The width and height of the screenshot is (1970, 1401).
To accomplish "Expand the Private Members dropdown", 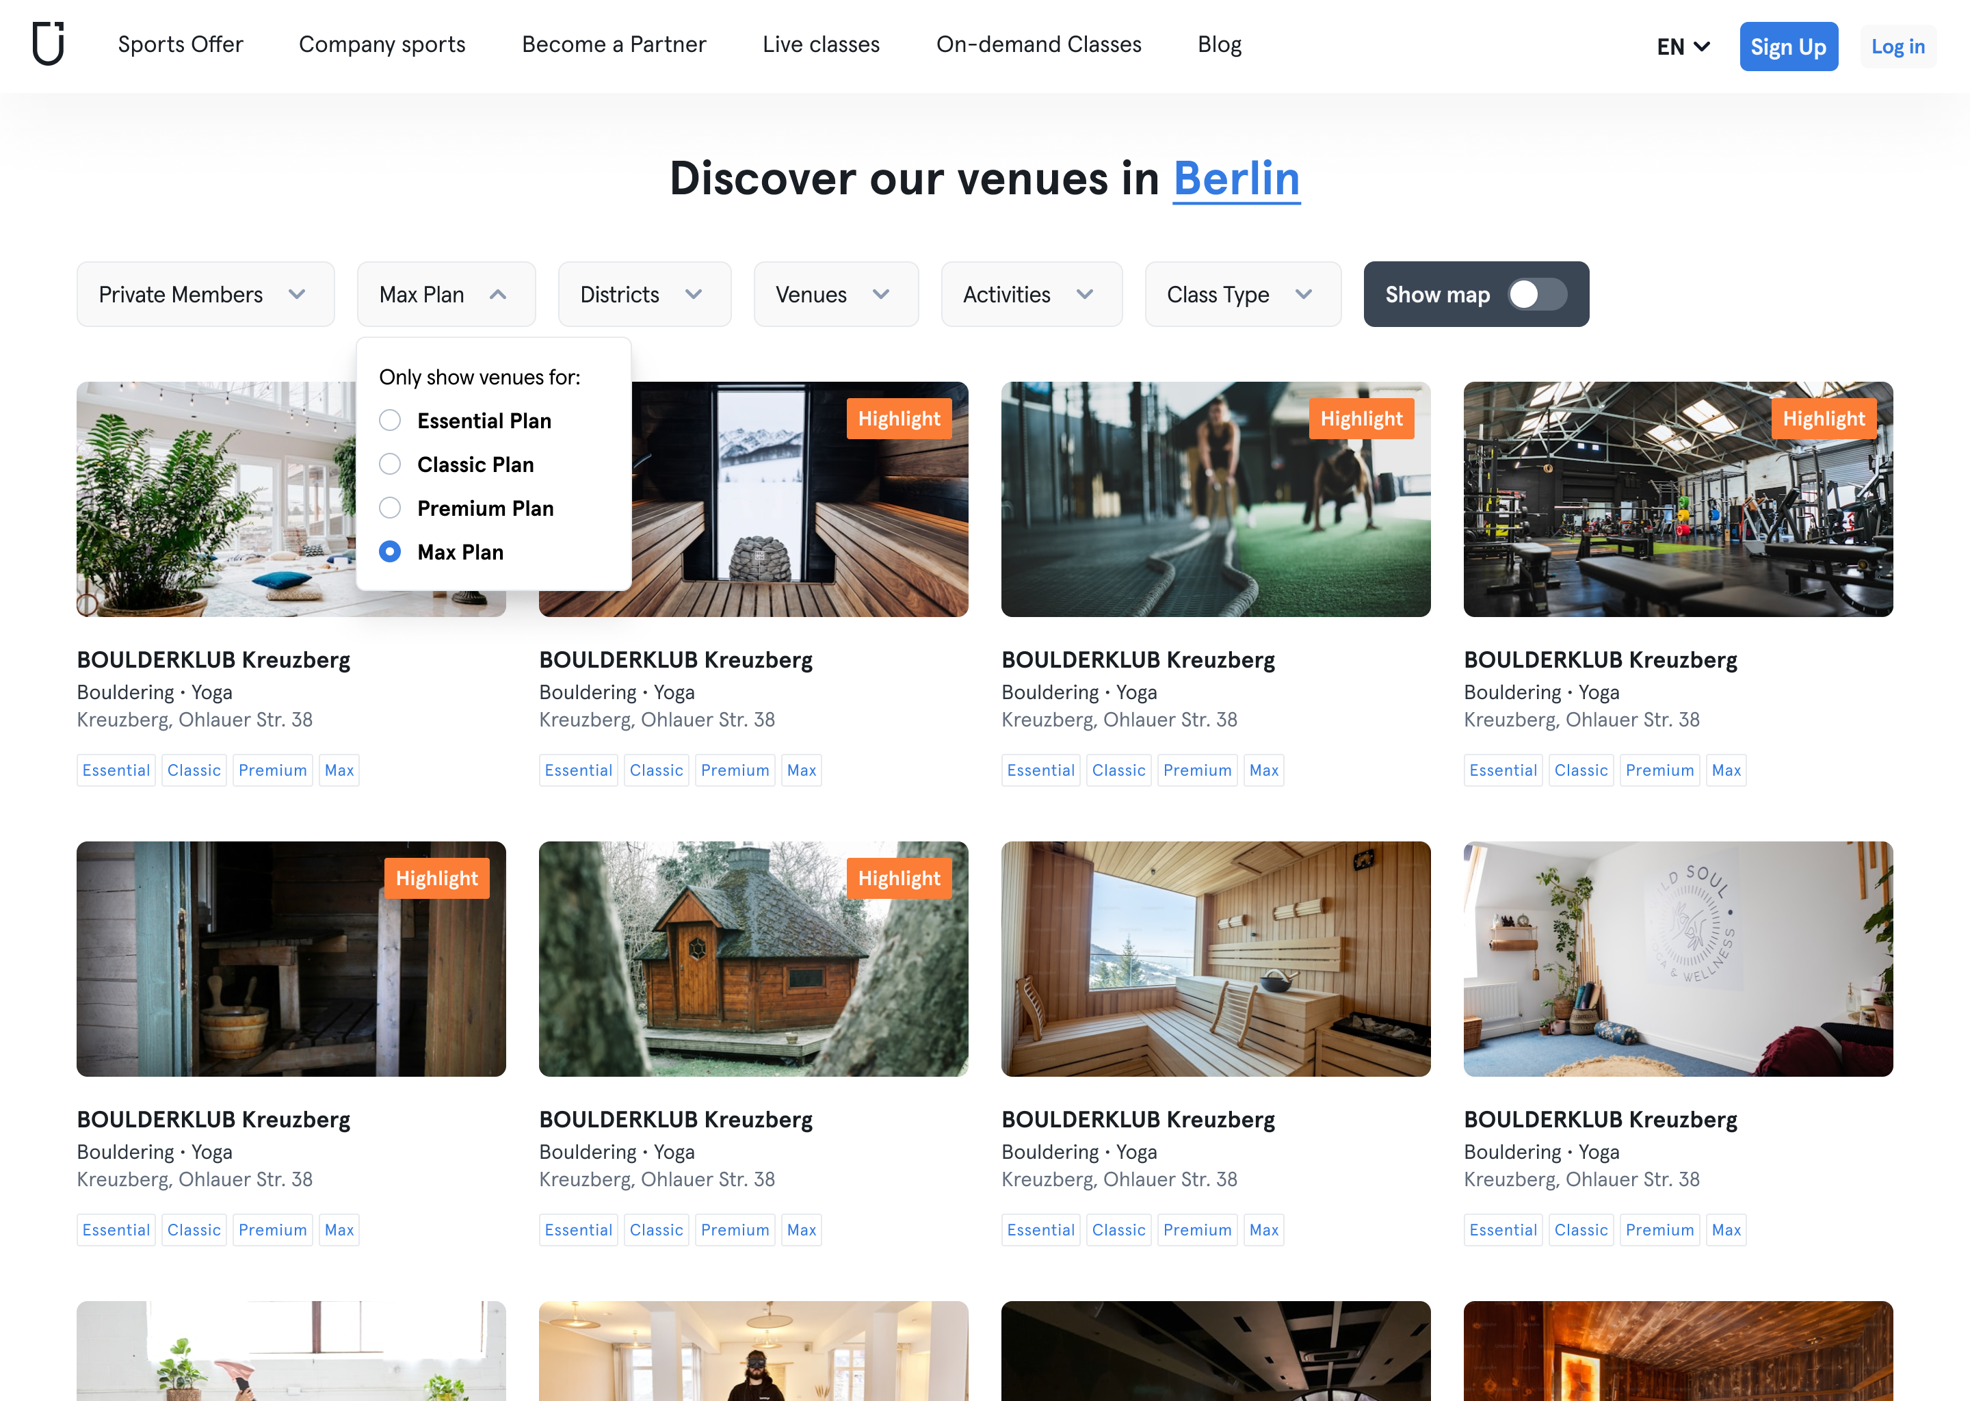I will 205,294.
